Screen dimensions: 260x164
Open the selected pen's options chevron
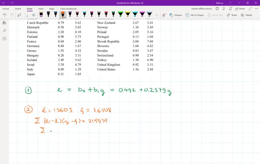click(64, 17)
